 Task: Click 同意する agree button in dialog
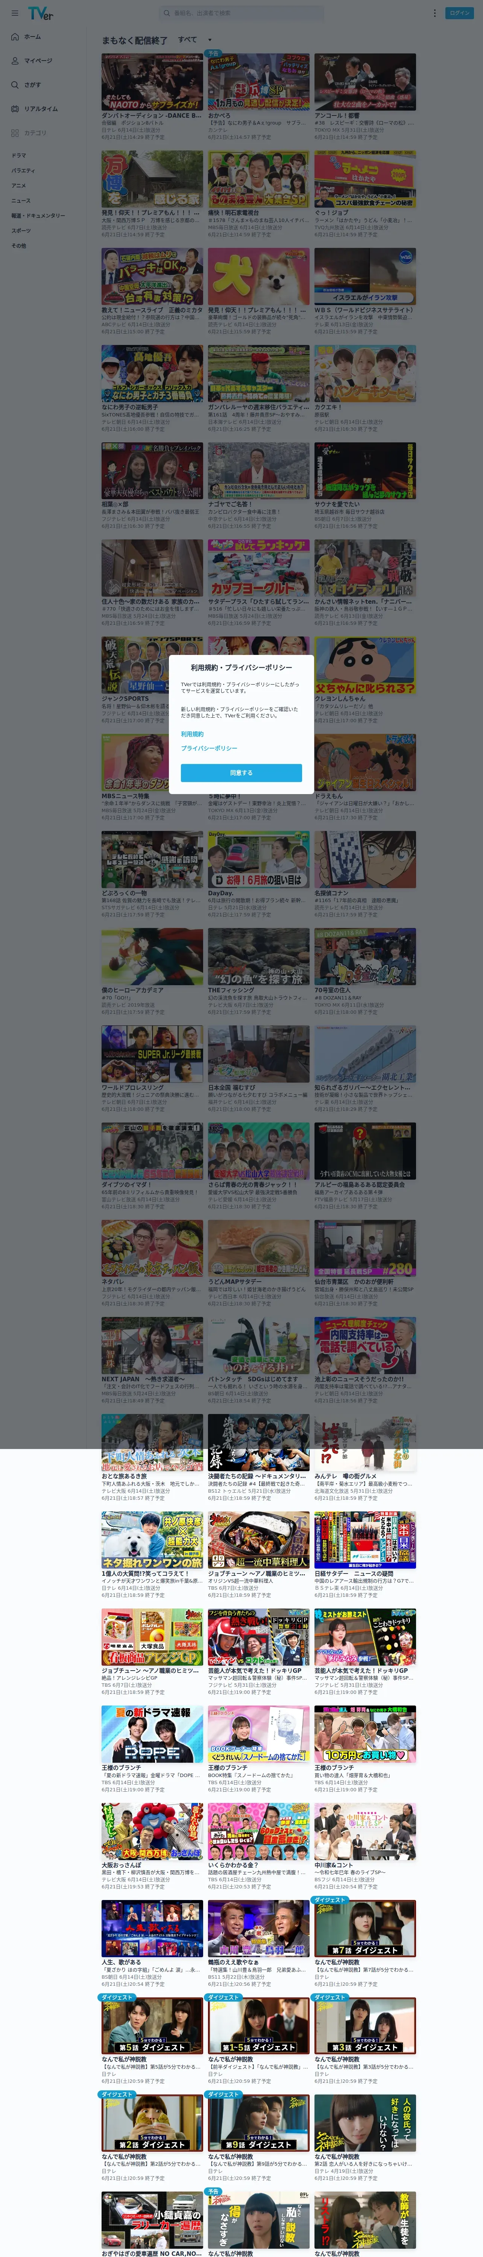click(x=241, y=773)
